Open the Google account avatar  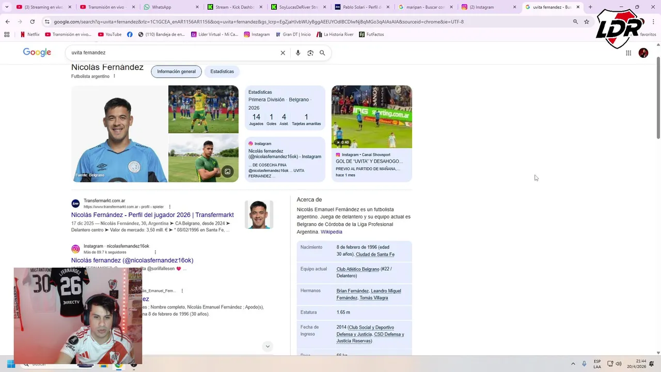[x=643, y=53]
